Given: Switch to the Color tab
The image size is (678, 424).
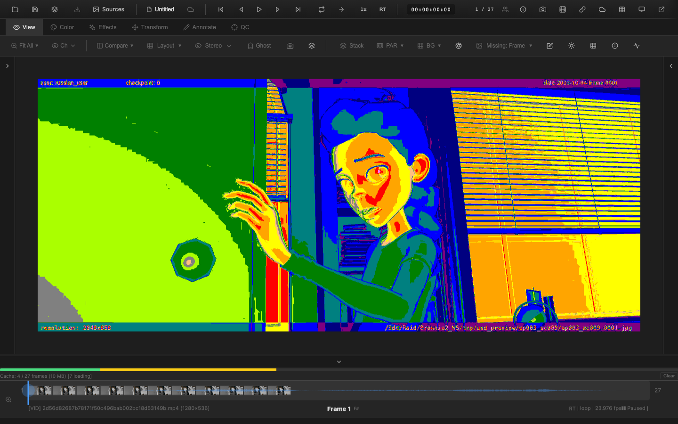Looking at the screenshot, I should click(x=62, y=27).
